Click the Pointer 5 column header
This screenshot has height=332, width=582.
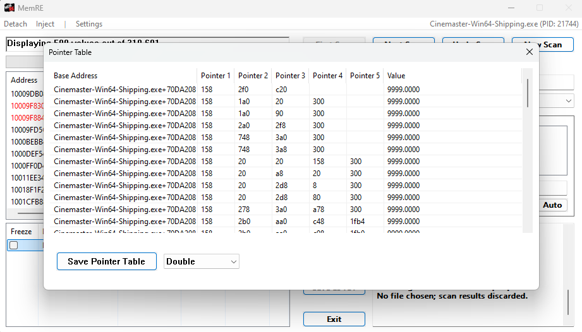pos(365,76)
